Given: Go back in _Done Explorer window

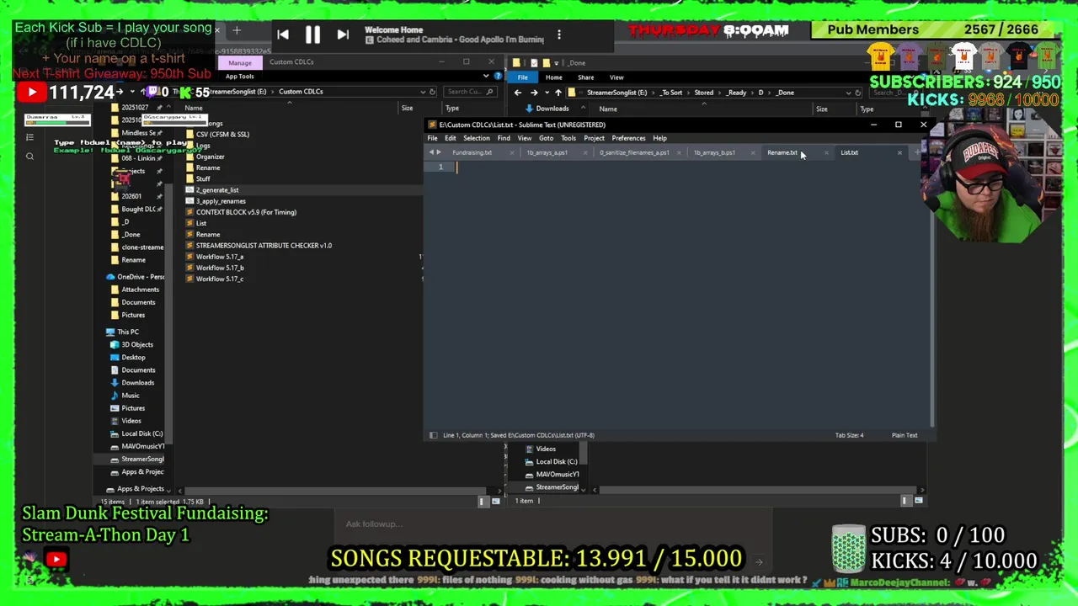Looking at the screenshot, I should click(x=518, y=93).
